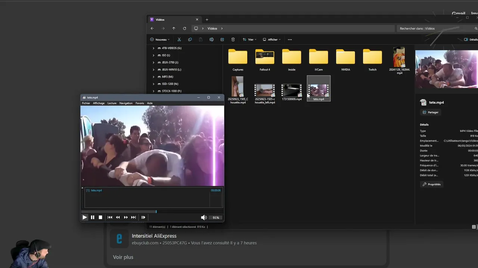Step forward one frame in the player
The height and width of the screenshot is (268, 478).
143,217
